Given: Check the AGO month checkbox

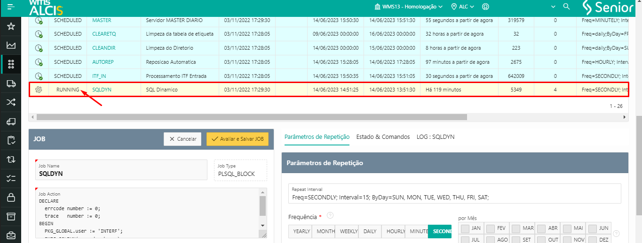Looking at the screenshot, I should tap(491, 240).
